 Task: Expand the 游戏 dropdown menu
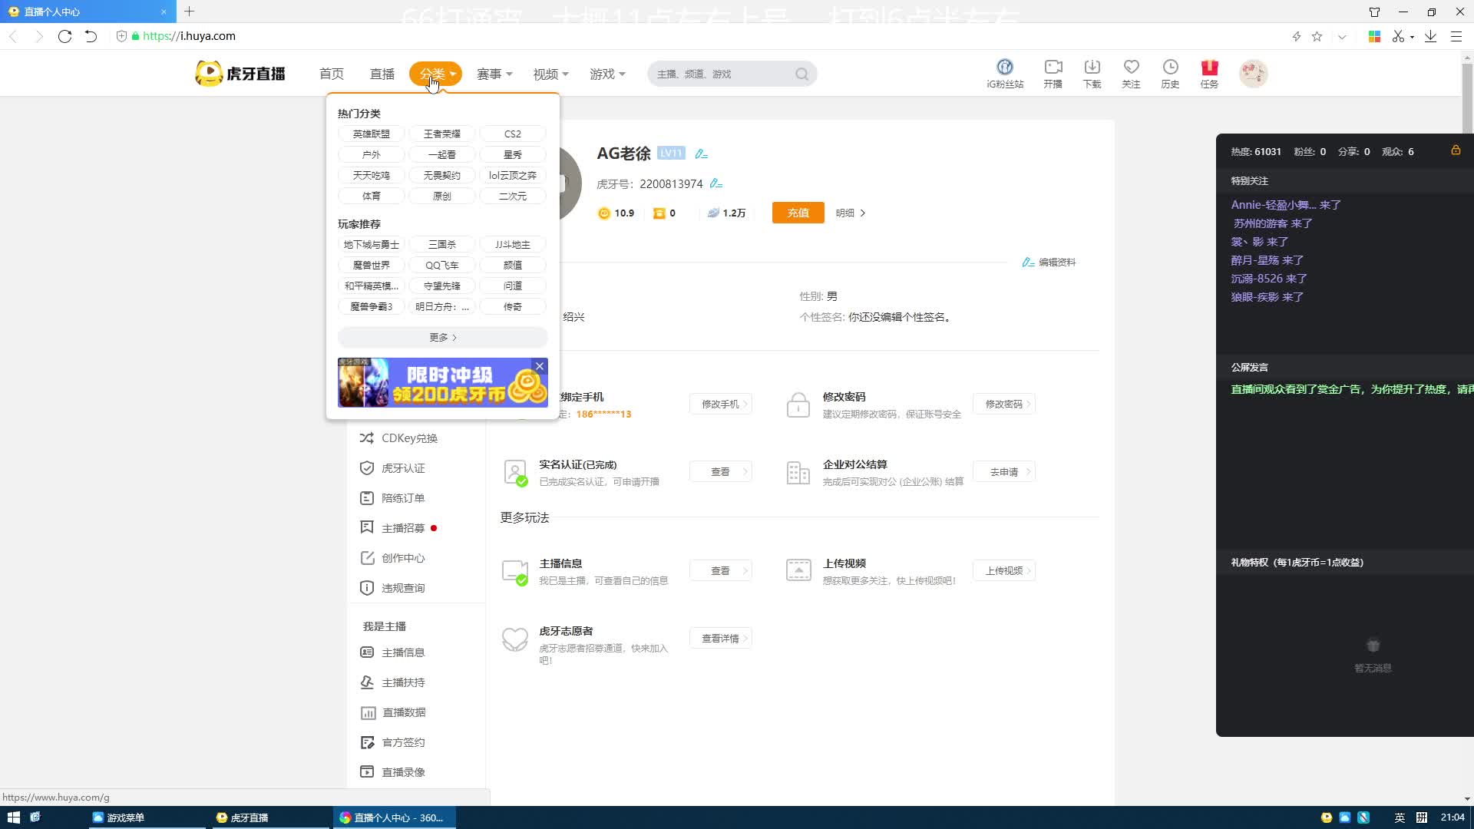[607, 74]
